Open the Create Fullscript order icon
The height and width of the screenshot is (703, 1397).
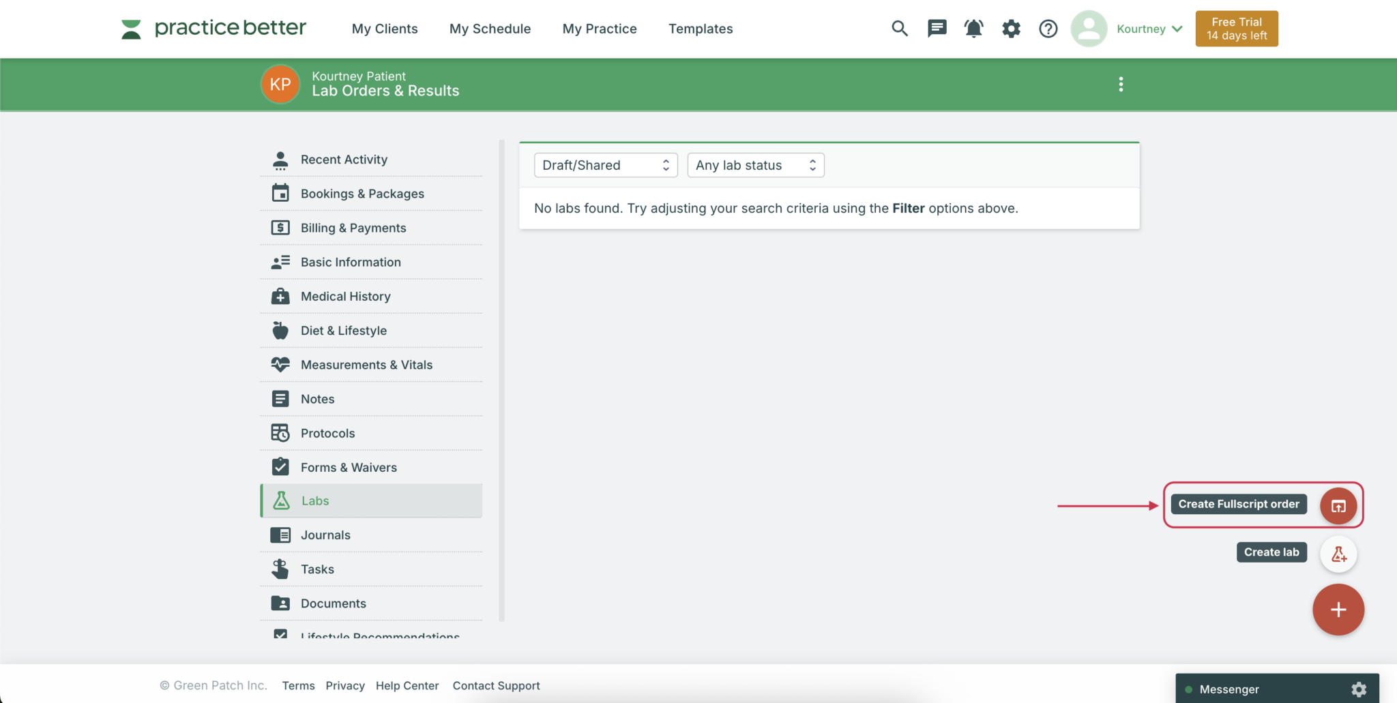[1338, 505]
